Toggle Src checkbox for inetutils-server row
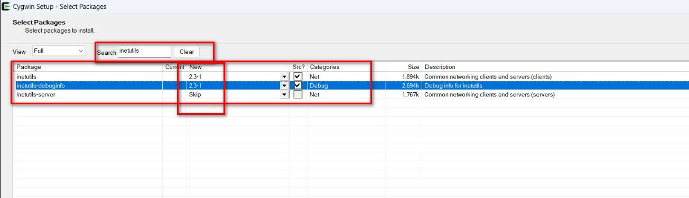This screenshot has height=198, width=689. pos(298,94)
